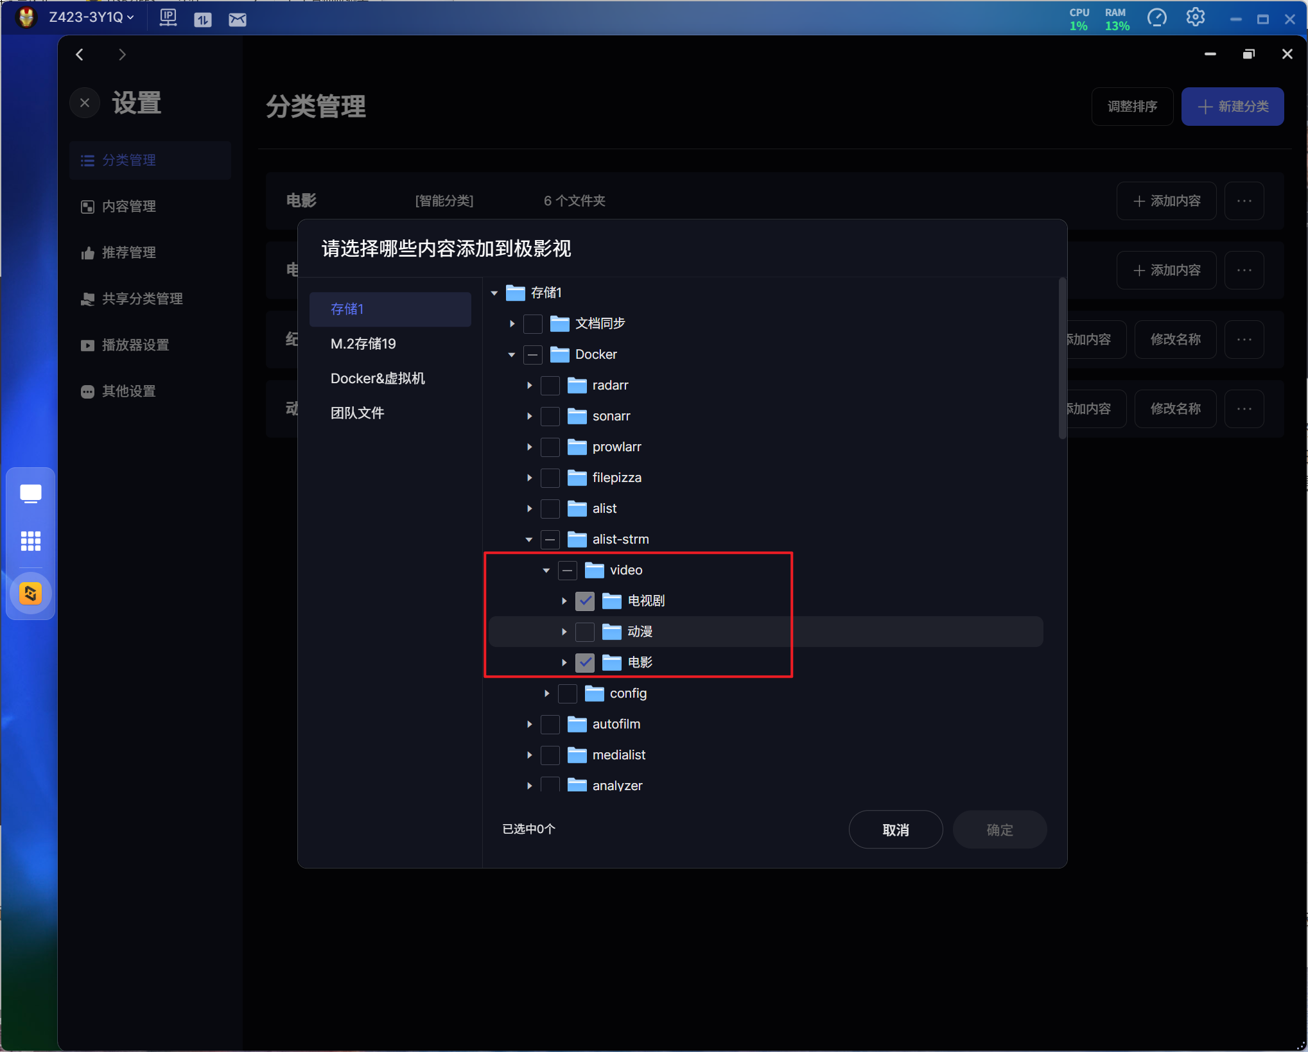
Task: Open the settings gear in top bar
Action: [x=1195, y=18]
